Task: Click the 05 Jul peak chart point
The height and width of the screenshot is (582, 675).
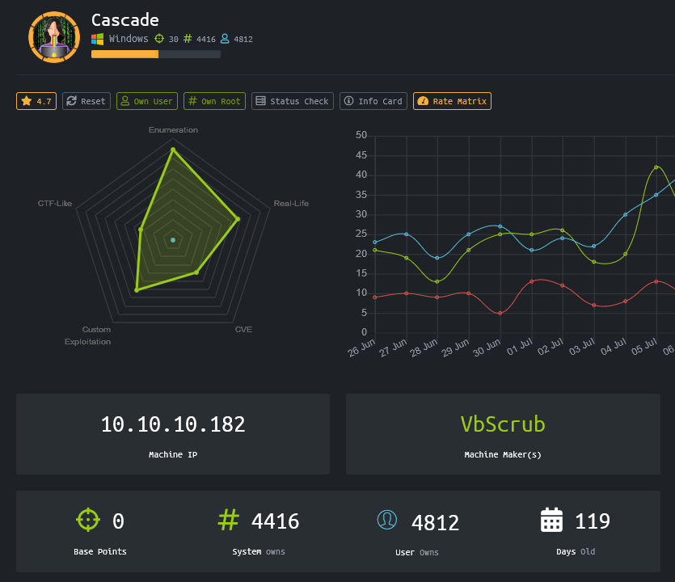Action: (656, 167)
